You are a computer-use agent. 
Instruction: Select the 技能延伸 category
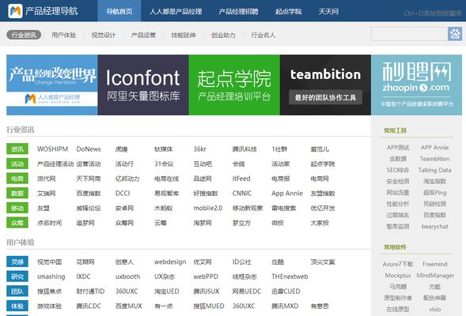coord(184,35)
